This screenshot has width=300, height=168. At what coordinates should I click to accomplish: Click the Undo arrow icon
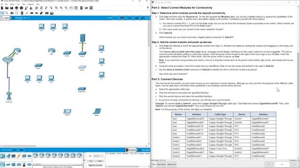46,8
